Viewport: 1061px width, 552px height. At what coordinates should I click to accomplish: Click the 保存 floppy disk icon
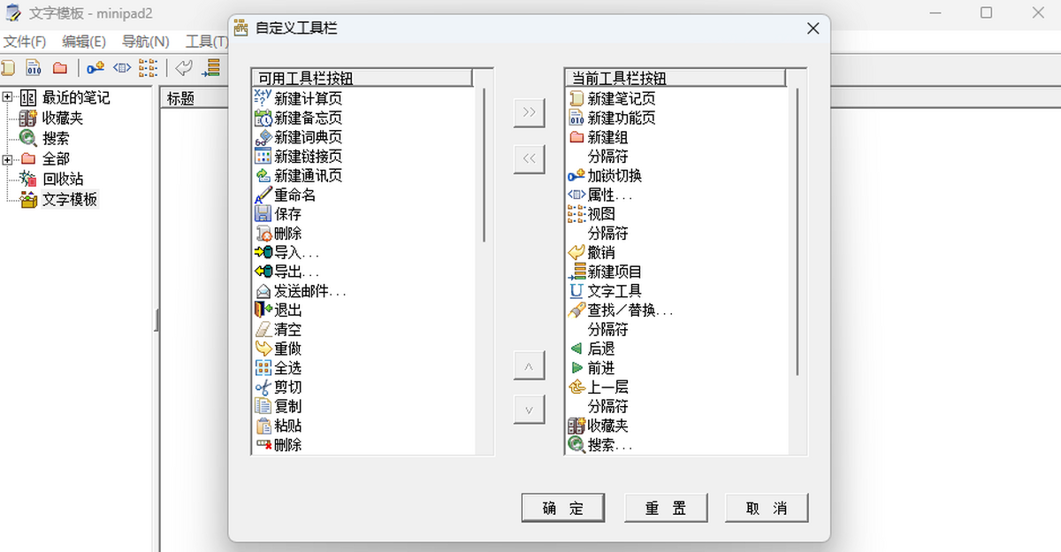click(x=263, y=214)
